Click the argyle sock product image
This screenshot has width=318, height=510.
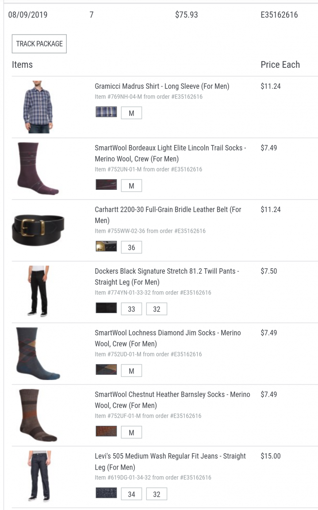[38, 353]
